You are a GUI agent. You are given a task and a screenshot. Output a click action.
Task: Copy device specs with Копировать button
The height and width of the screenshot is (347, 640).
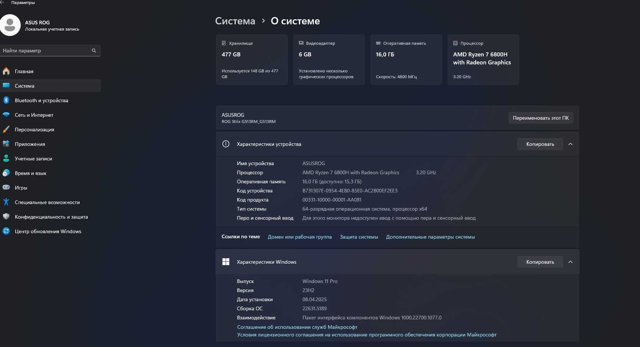540,144
